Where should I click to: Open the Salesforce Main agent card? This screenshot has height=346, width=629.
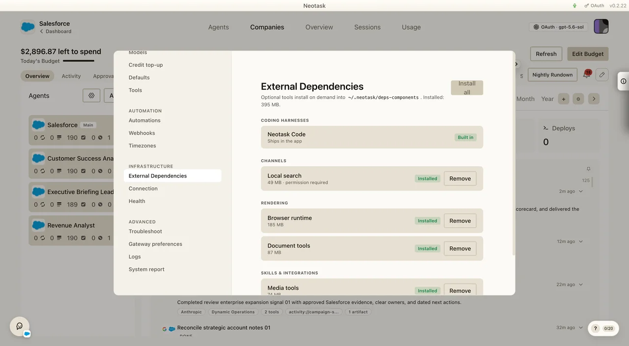(72, 130)
